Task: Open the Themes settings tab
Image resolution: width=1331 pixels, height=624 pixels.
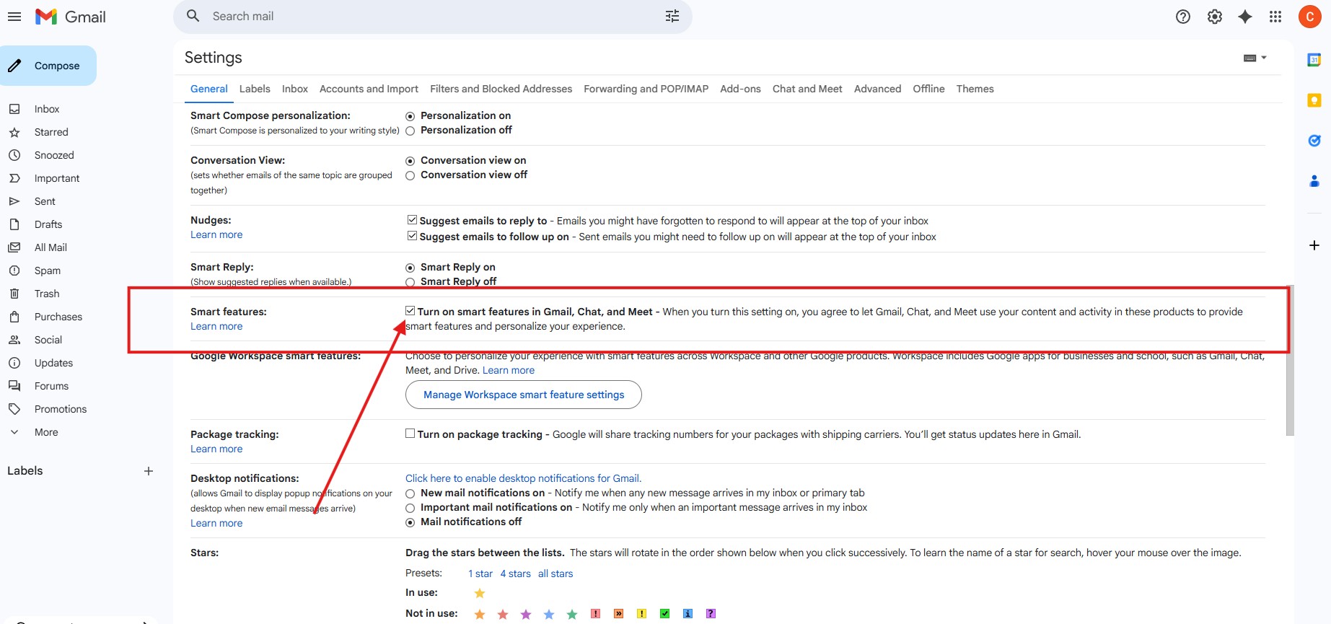Action: (x=975, y=89)
